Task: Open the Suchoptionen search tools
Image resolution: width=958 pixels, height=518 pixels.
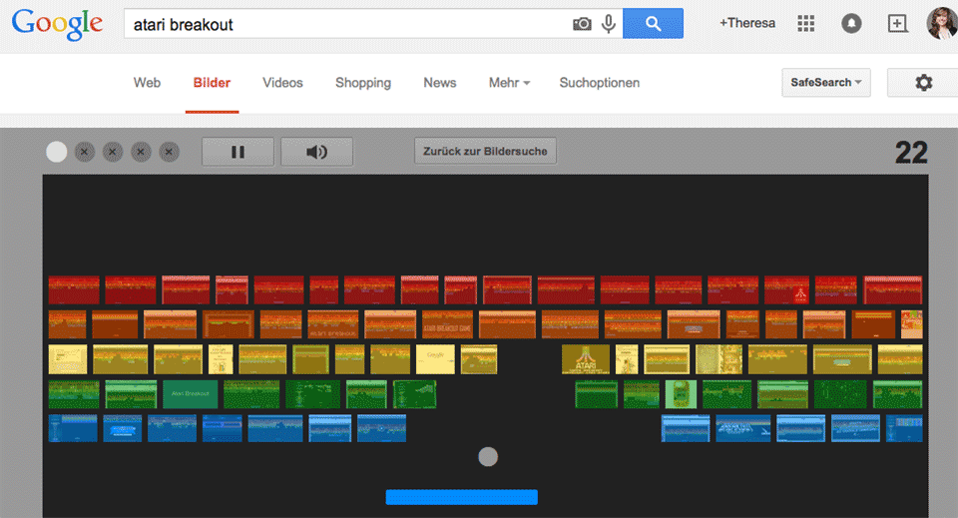Action: 600,83
